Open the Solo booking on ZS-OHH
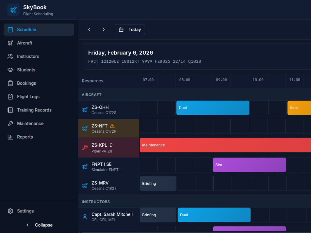The width and height of the screenshot is (311, 233). 299,108
